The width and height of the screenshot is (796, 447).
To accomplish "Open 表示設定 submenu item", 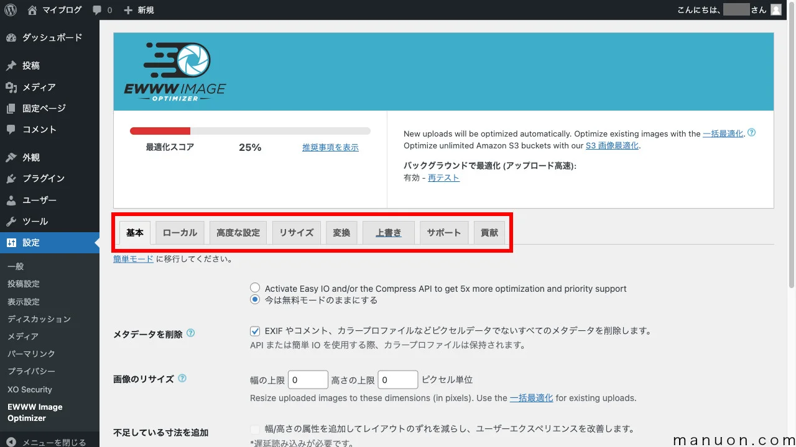I will tap(50, 302).
